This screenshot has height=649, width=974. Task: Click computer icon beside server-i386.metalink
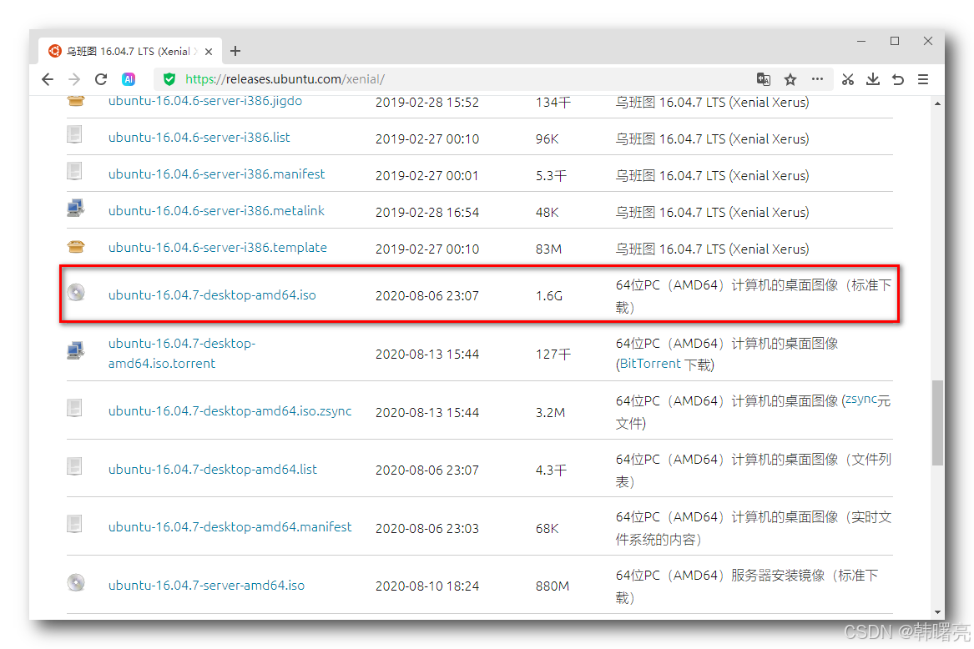[76, 208]
